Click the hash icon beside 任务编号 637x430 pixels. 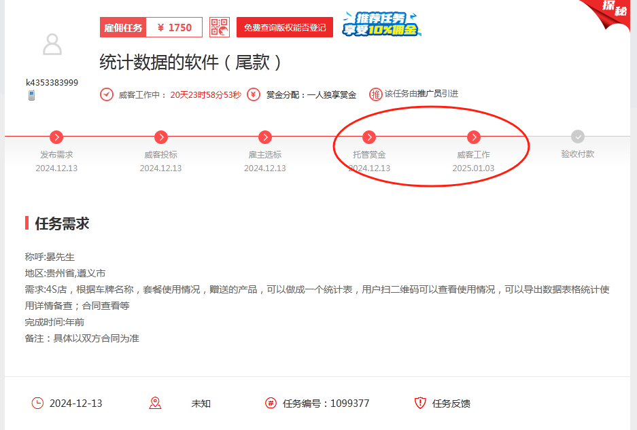[271, 404]
